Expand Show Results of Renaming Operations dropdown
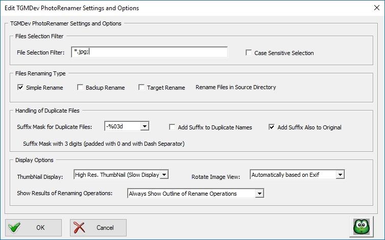Screen dimensions: 385x240 (259, 194)
